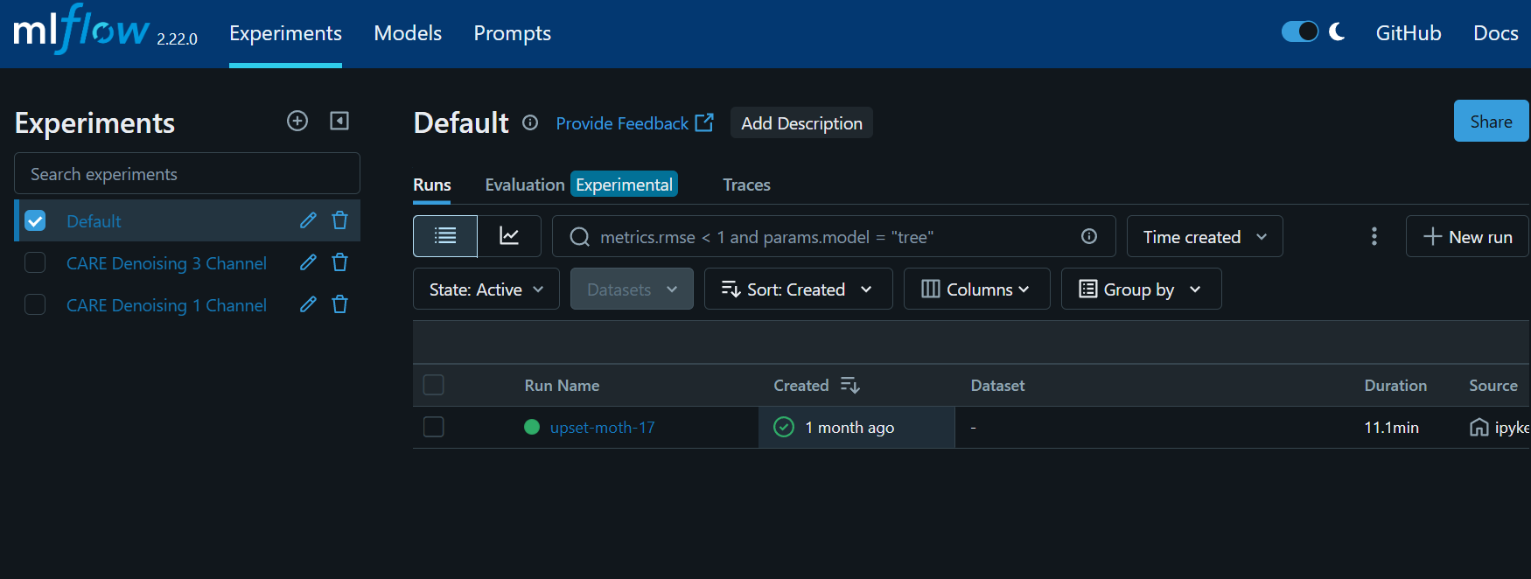The image size is (1531, 579).
Task: Check the CARE Denoising 1 Channel checkbox
Action: pos(35,304)
